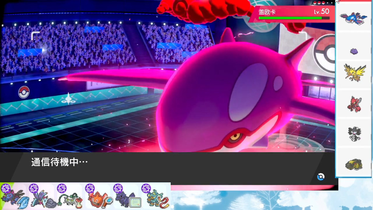Click the 通信待機中… message text
Viewport: 373px width, 210px height.
pyautogui.click(x=59, y=162)
